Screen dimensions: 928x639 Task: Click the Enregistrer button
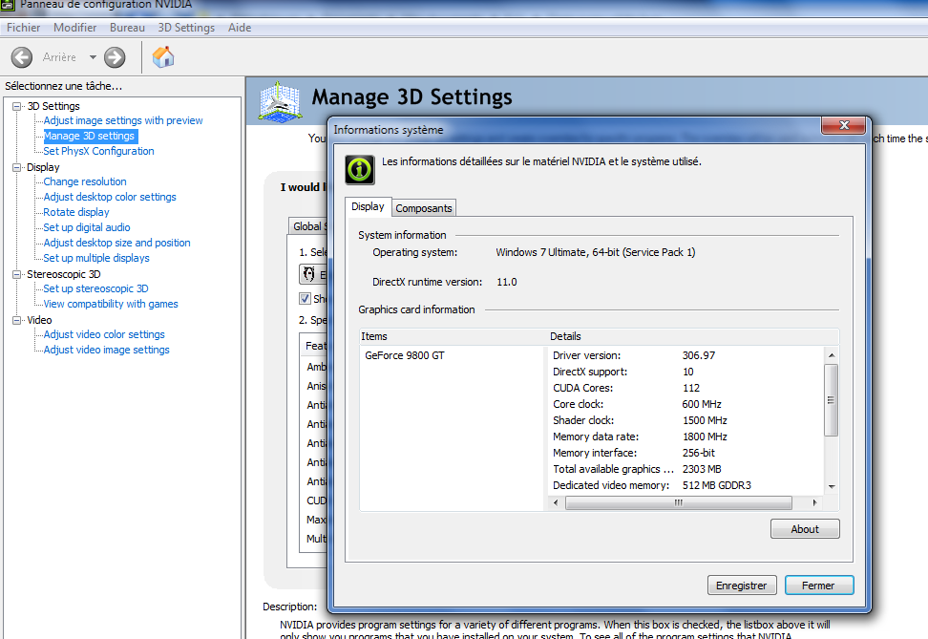pos(742,586)
